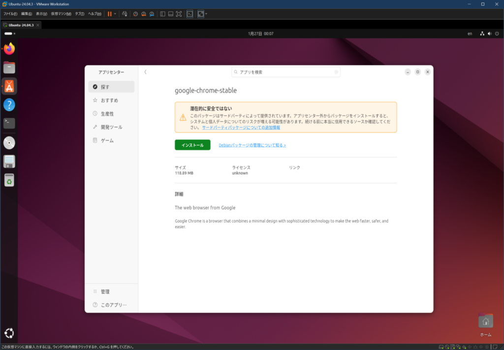Open the ホーム home folder desktop icon
Viewport: 504px width, 350px height.
(x=486, y=324)
